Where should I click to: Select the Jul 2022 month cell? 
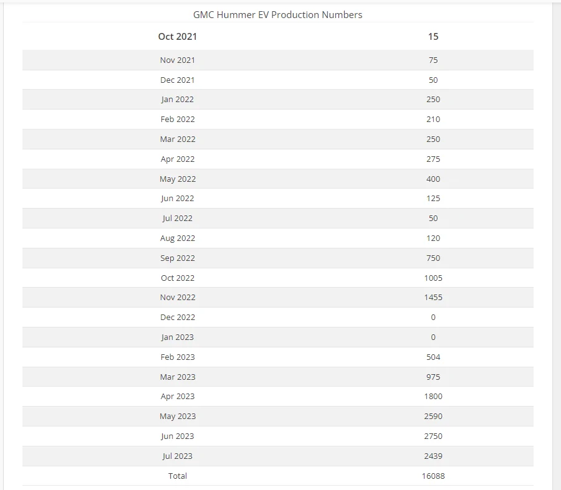[178, 219]
